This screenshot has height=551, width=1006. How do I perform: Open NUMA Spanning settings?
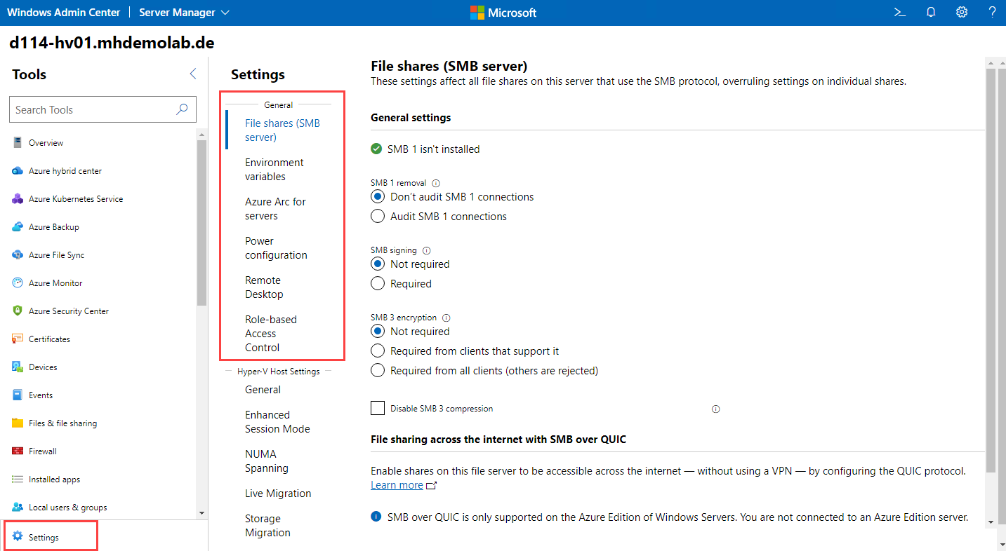pos(267,461)
